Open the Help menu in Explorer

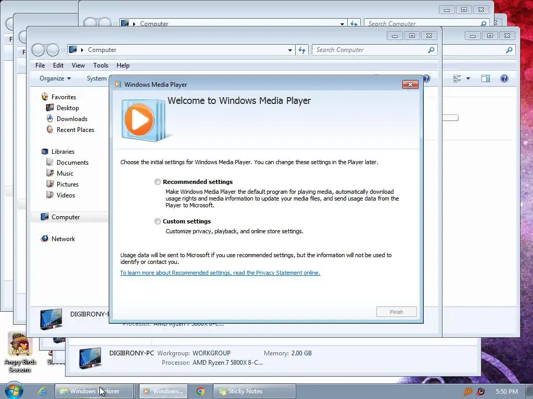click(x=123, y=65)
